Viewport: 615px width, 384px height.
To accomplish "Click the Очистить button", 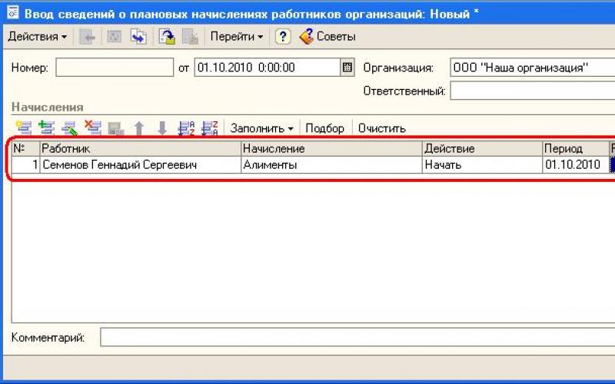I will (382, 128).
